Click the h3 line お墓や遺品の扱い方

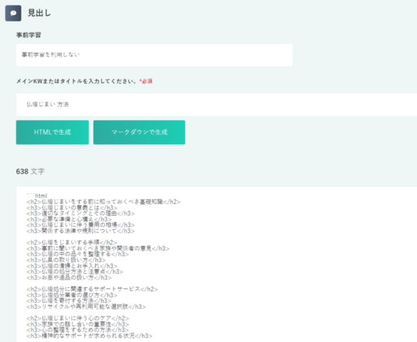pyautogui.click(x=69, y=278)
